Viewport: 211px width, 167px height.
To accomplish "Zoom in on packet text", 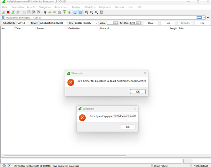I will click(x=87, y=12).
